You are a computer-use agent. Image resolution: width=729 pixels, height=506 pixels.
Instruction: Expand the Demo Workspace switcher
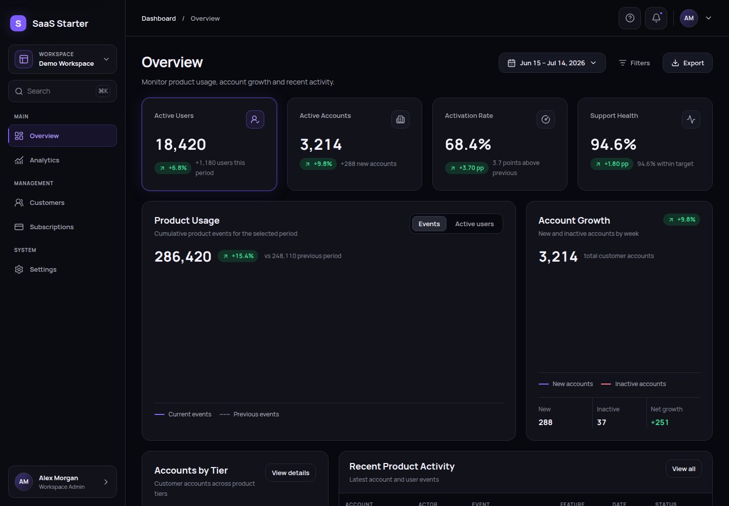(62, 59)
